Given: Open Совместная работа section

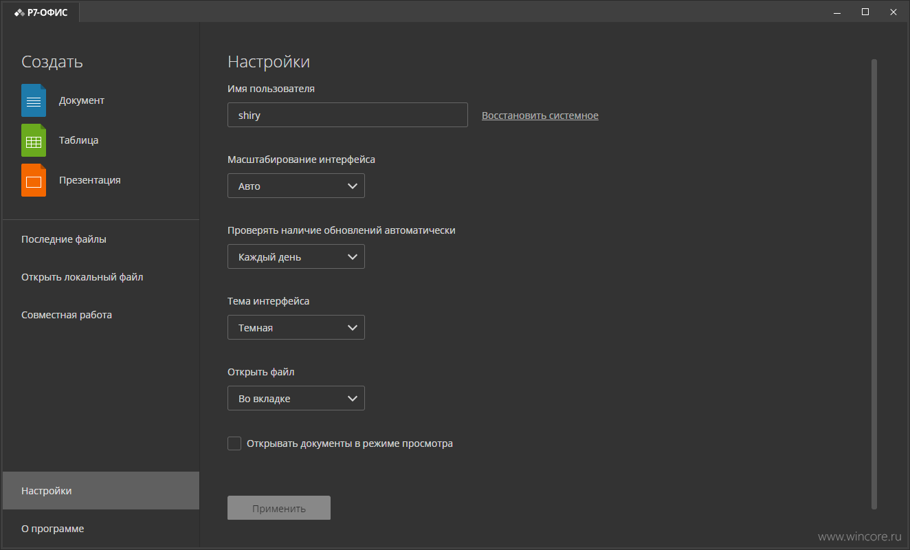Looking at the screenshot, I should click(101, 315).
